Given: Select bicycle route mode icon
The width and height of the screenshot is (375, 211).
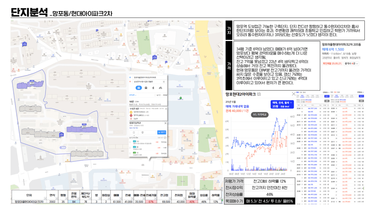Looking at the screenshot, I should 160,88.
